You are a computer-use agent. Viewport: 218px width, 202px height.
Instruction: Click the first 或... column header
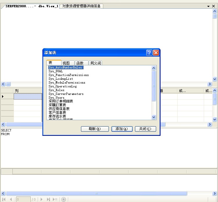pyautogui.click(x=190, y=91)
